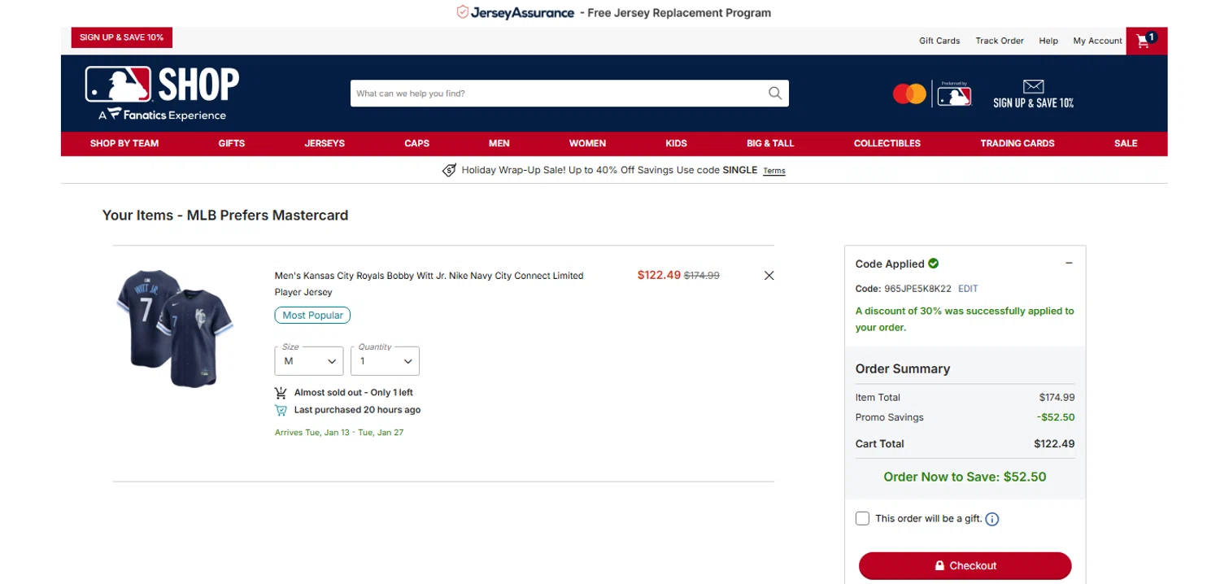Image resolution: width=1220 pixels, height=584 pixels.
Task: Open the Kids menu
Action: (677, 143)
